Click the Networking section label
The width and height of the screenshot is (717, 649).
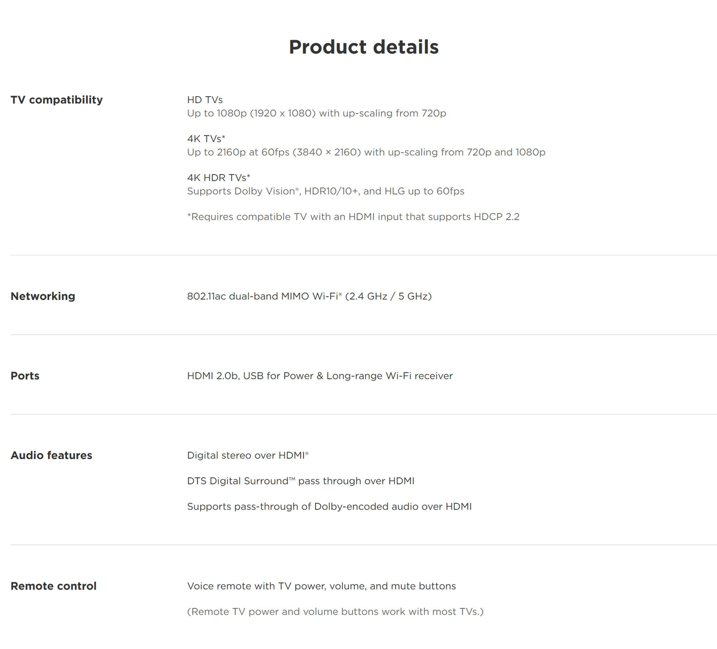(x=43, y=296)
